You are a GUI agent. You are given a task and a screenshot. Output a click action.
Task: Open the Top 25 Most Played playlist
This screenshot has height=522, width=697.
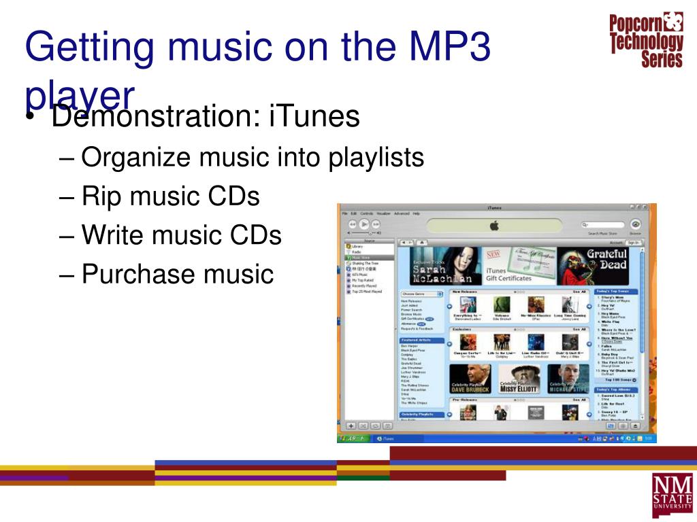(x=370, y=292)
